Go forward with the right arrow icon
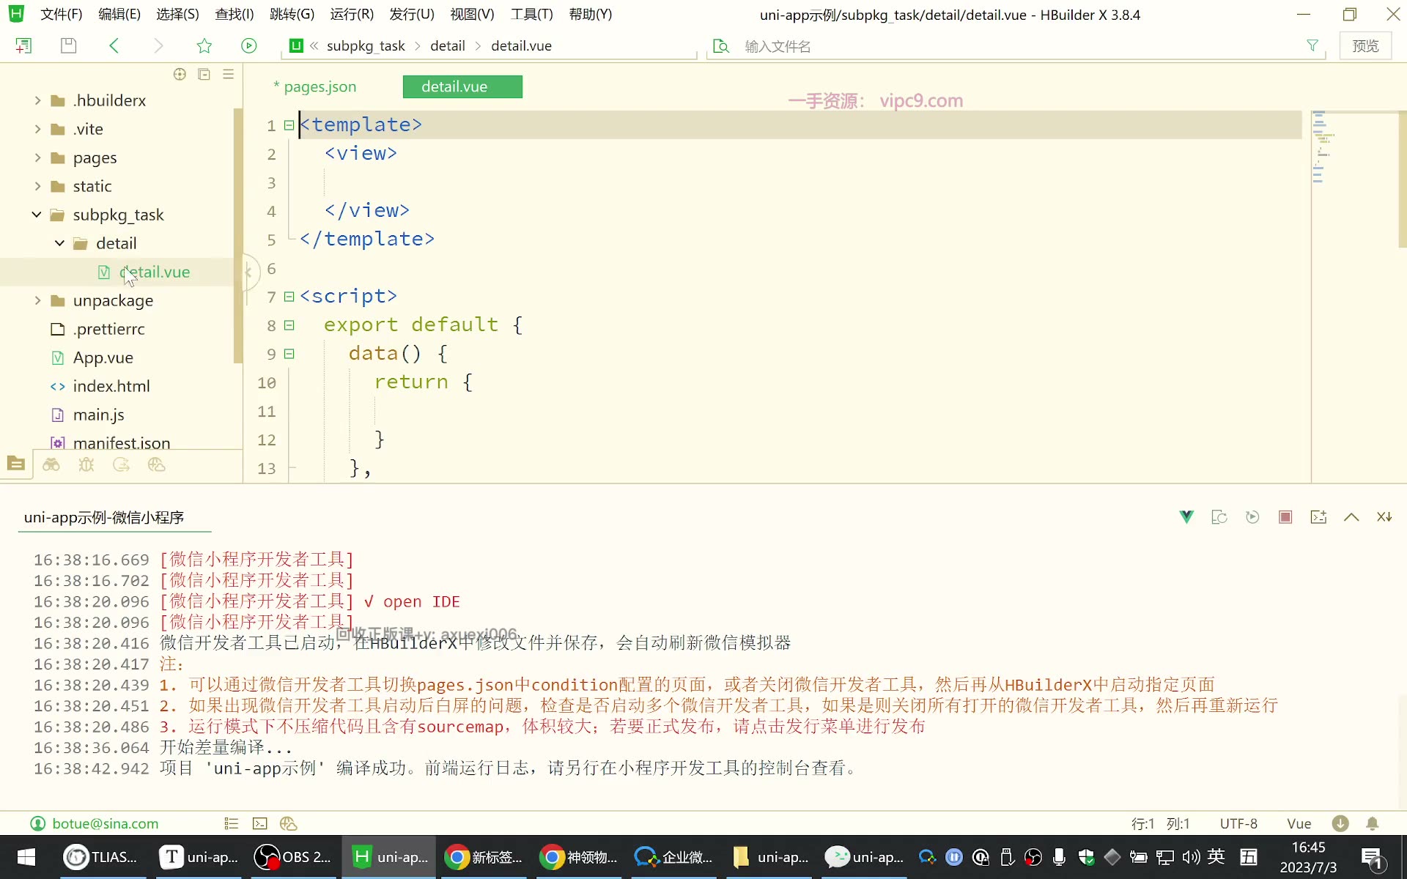The height and width of the screenshot is (879, 1407). pyautogui.click(x=158, y=45)
